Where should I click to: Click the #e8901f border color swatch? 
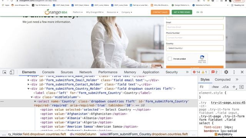tap(216, 134)
